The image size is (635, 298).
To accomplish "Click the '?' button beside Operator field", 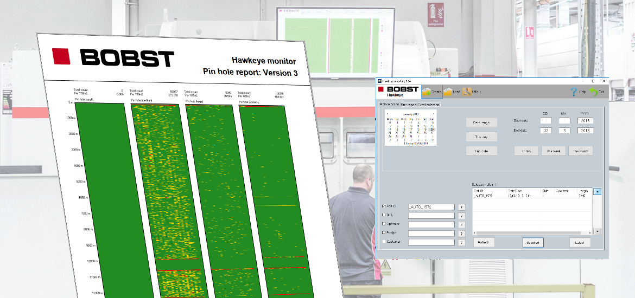I will click(x=462, y=225).
